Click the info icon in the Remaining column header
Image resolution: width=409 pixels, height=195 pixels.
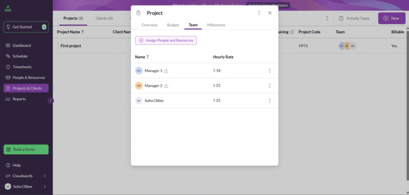[x=292, y=32]
